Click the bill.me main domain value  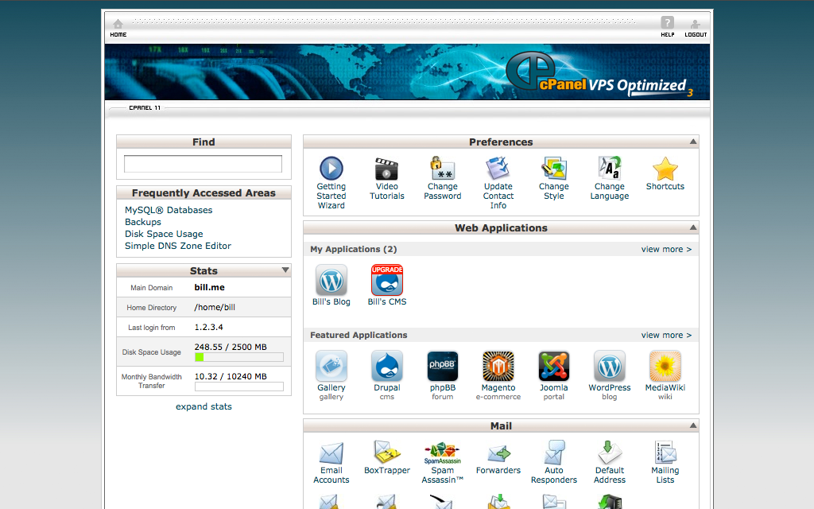click(x=210, y=287)
